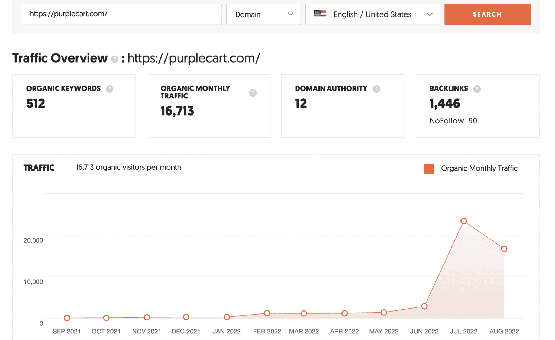The height and width of the screenshot is (340, 555).
Task: Click the APR 2022 data point on chart
Action: click(344, 313)
